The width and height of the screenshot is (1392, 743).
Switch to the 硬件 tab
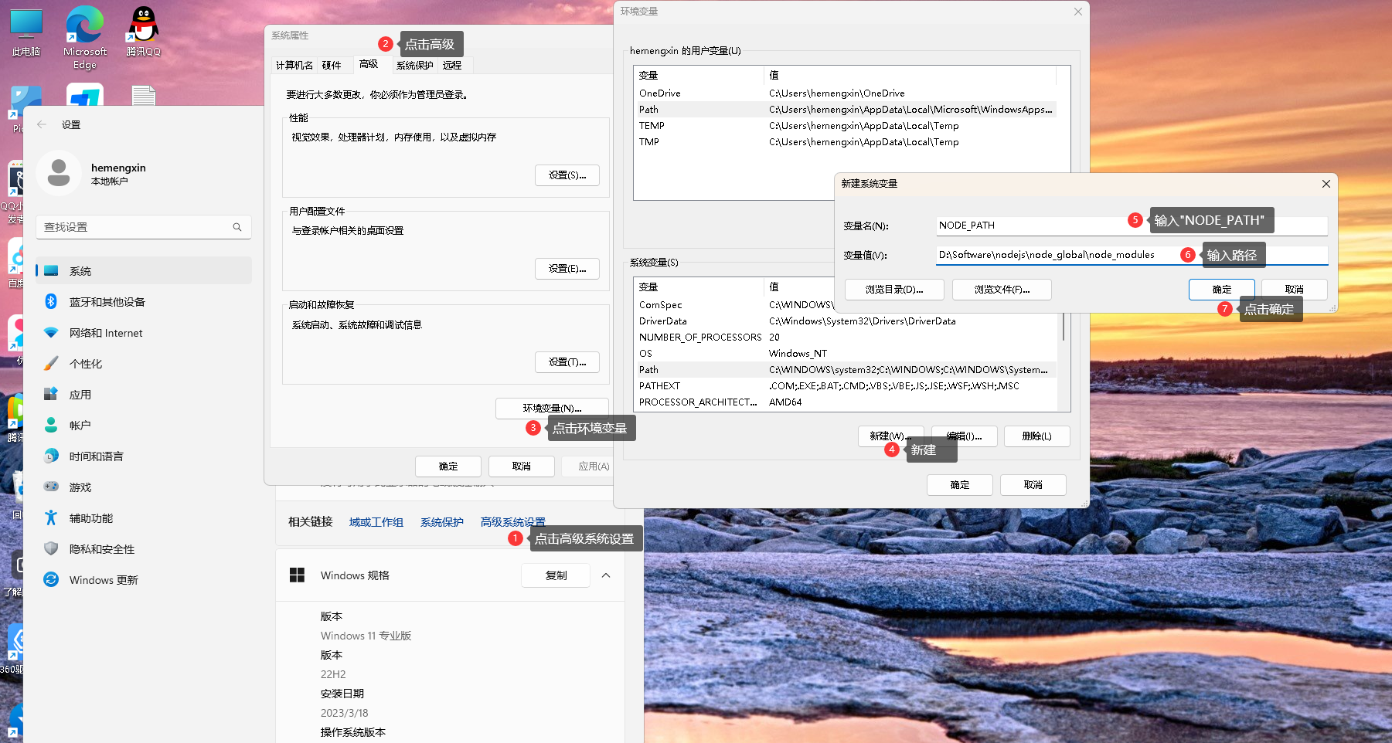click(x=332, y=66)
